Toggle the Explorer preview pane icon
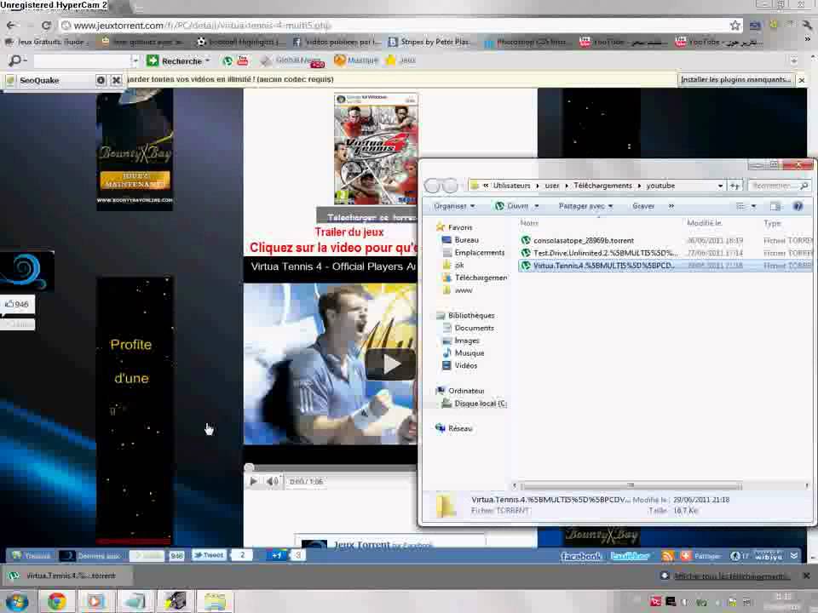818x613 pixels. [x=775, y=206]
